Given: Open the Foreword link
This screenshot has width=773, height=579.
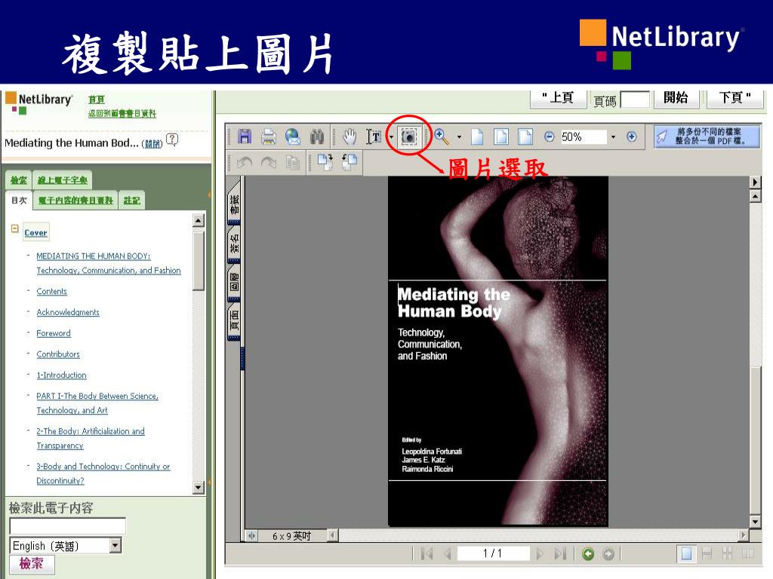Looking at the screenshot, I should point(54,333).
